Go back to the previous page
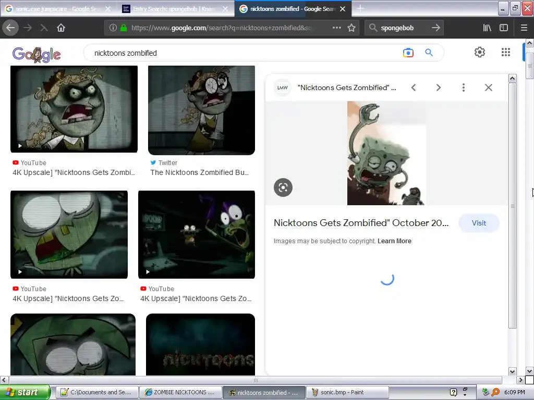Screen dimensions: 534x400 (10, 28)
